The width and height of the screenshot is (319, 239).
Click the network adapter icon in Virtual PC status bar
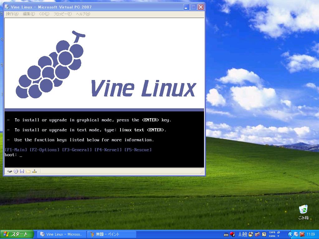click(x=34, y=171)
